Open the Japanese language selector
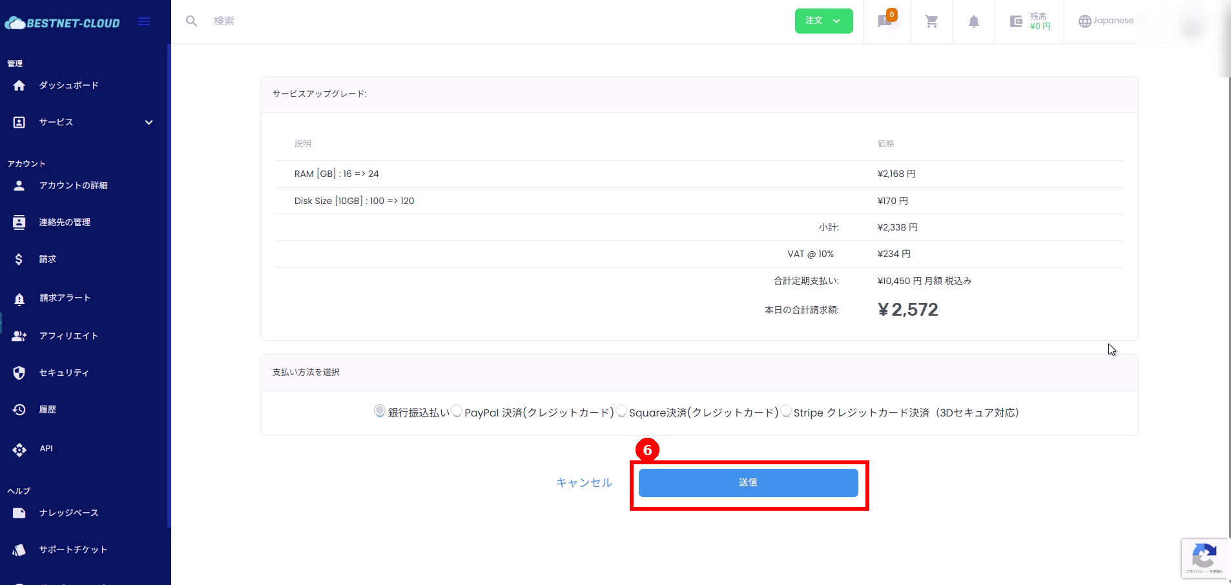1231x585 pixels. 1106,21
